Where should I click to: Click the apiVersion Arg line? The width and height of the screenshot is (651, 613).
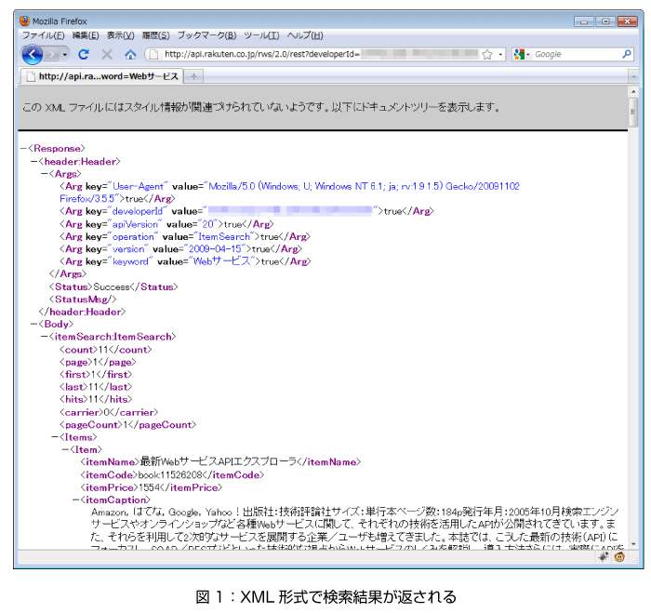pos(166,224)
